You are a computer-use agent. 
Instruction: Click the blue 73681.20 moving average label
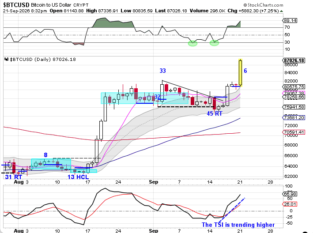(x=294, y=117)
